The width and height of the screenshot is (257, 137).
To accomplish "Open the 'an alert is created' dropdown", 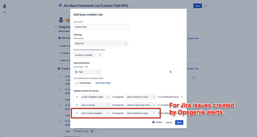I will pos(88,55).
